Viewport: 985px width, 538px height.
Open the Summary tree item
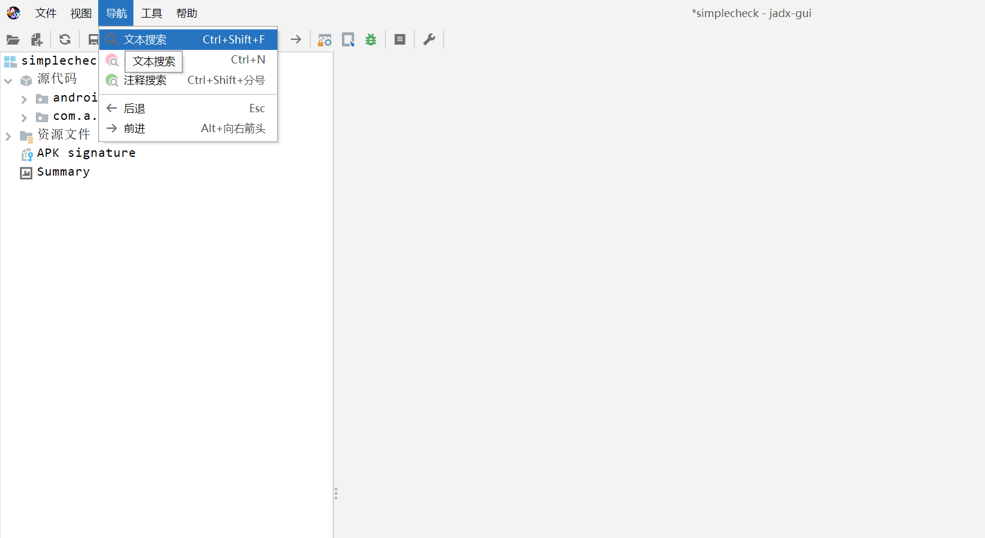click(63, 172)
